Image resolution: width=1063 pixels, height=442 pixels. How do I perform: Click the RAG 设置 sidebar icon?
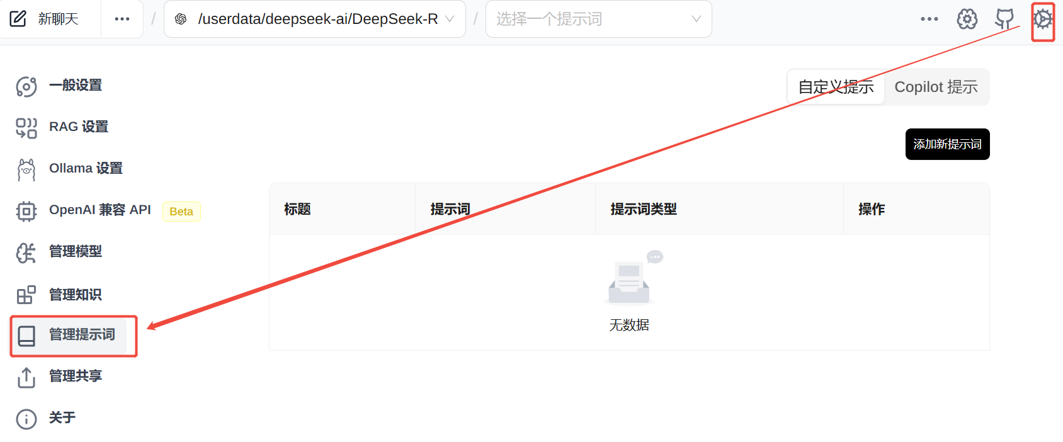coord(26,127)
